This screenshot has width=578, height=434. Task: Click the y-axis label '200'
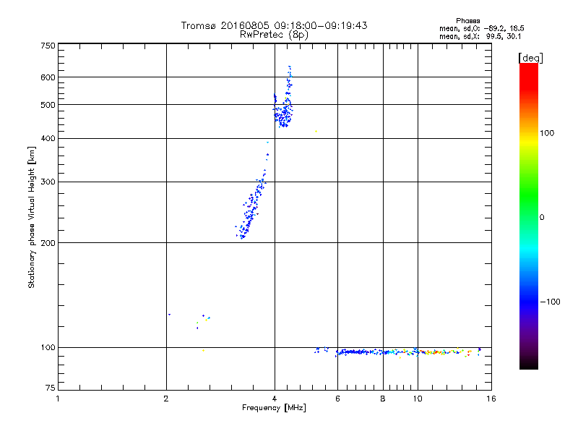tap(48, 243)
